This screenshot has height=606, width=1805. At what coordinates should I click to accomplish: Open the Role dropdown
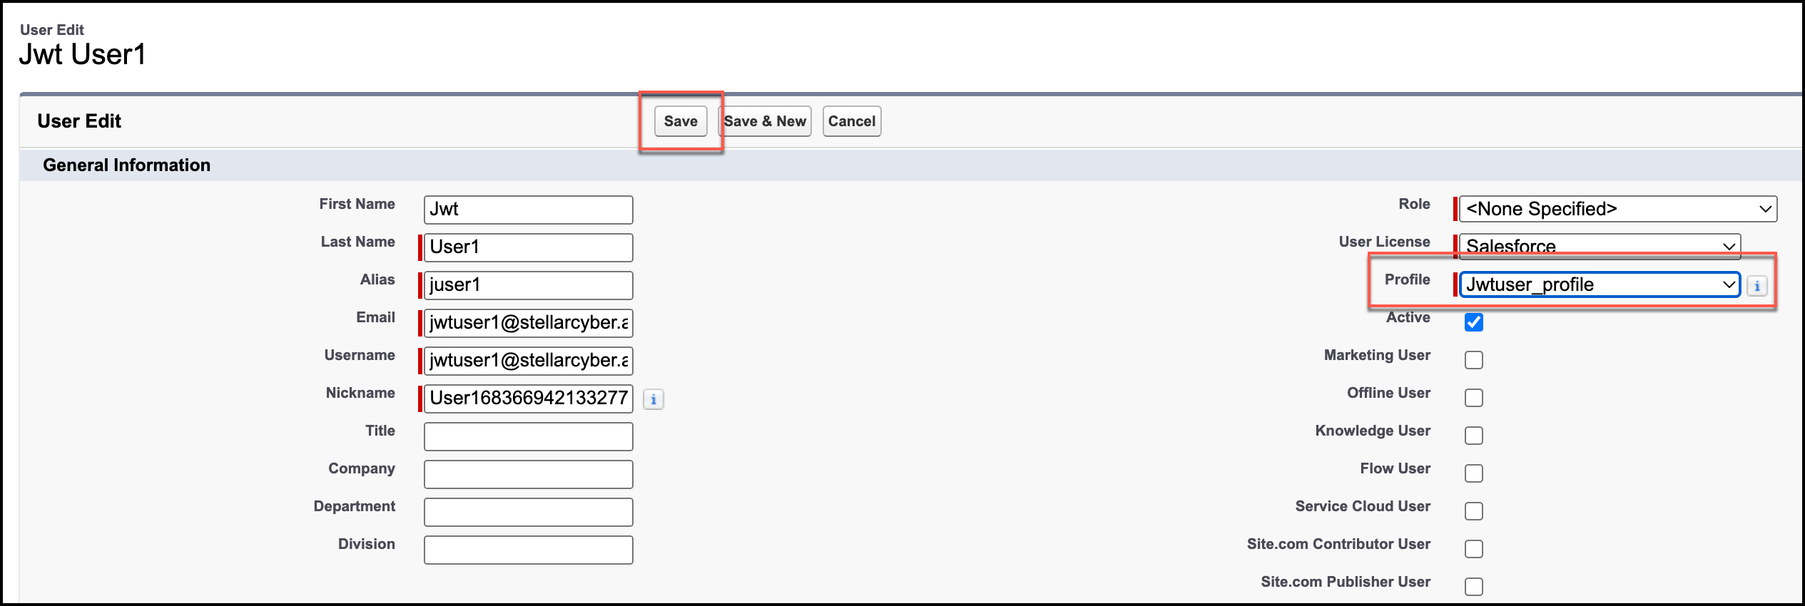(1617, 209)
